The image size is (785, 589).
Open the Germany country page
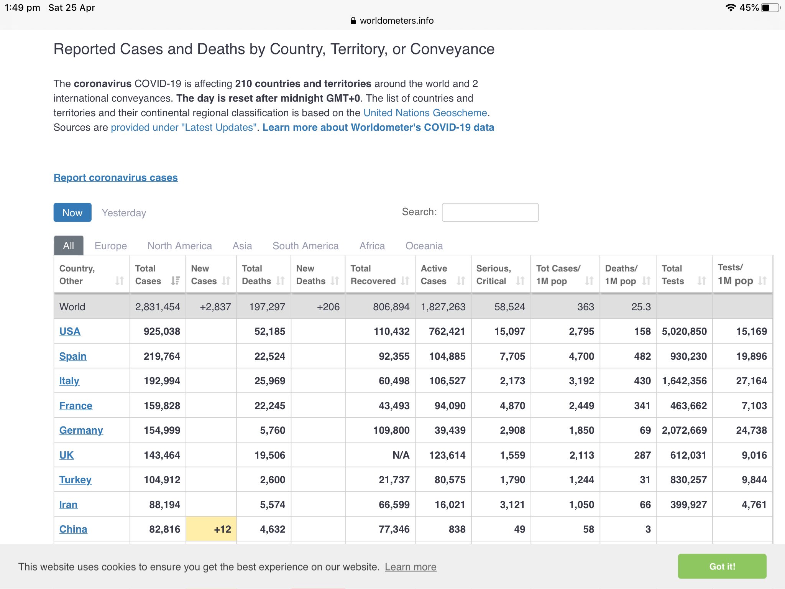pyautogui.click(x=81, y=430)
